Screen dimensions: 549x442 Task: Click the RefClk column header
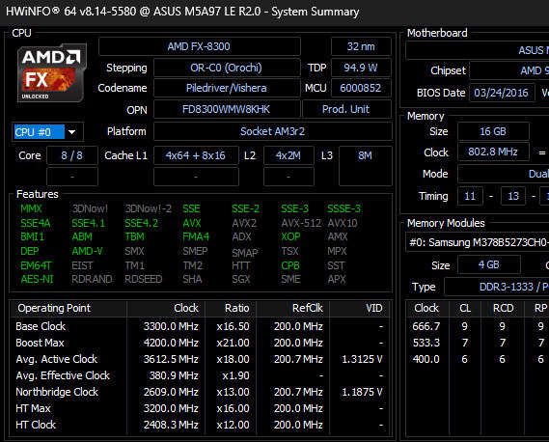click(x=292, y=308)
